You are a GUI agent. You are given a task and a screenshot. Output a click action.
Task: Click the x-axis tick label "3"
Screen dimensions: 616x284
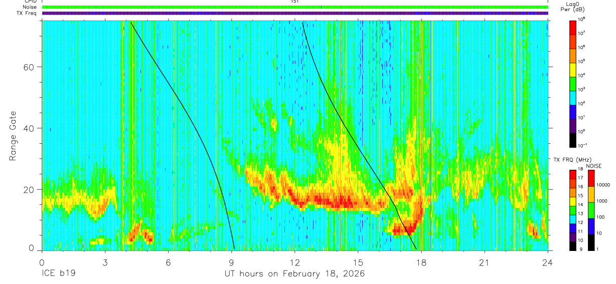tap(105, 262)
